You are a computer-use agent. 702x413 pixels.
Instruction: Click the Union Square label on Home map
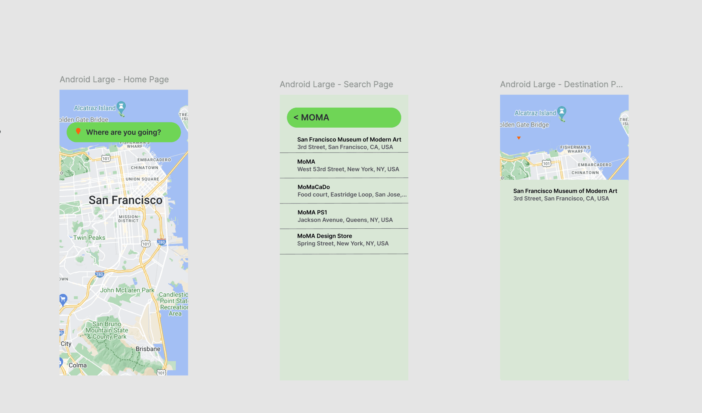point(142,179)
